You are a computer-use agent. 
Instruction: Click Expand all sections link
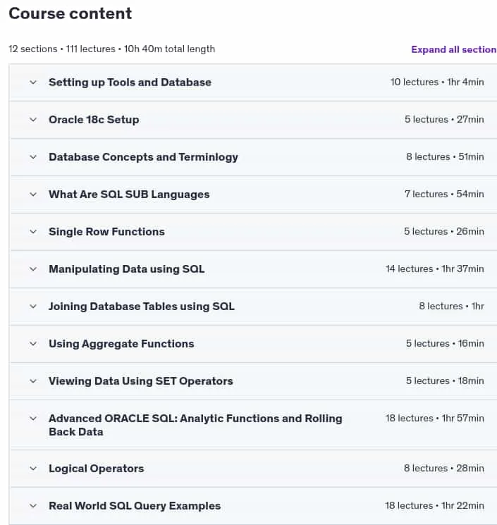pyautogui.click(x=454, y=49)
